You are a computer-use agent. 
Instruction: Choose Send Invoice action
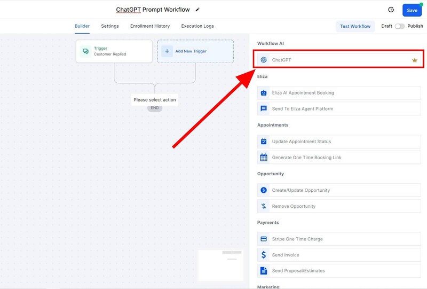pyautogui.click(x=339, y=255)
